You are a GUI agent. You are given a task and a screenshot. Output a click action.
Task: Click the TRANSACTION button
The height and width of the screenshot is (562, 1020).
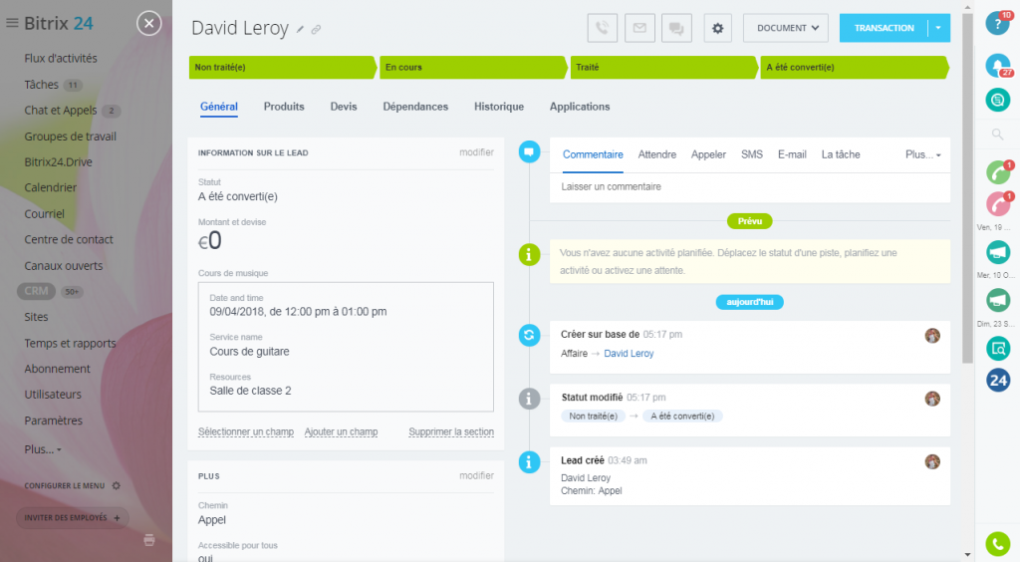[x=884, y=28]
